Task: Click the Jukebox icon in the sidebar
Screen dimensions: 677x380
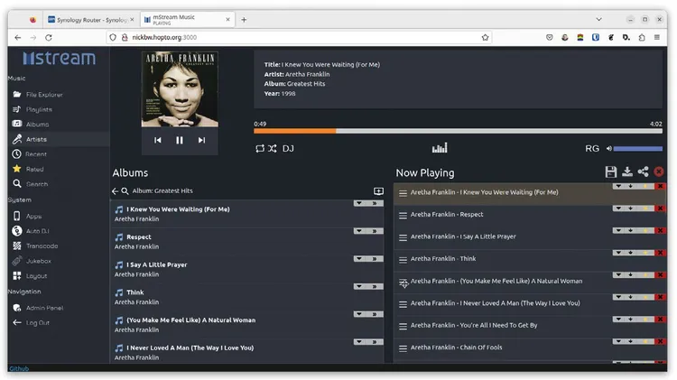Action: point(17,261)
